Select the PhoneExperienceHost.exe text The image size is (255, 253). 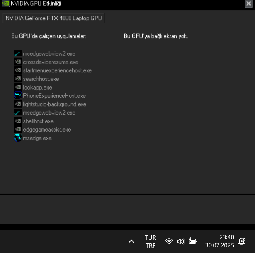tap(54, 96)
